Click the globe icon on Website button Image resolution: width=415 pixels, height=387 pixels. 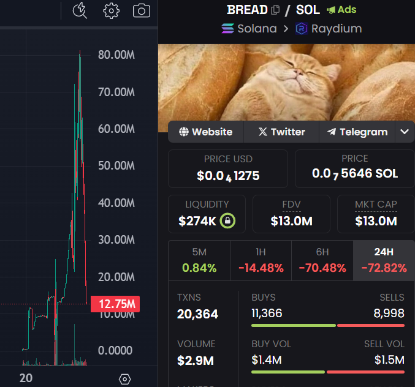click(184, 132)
